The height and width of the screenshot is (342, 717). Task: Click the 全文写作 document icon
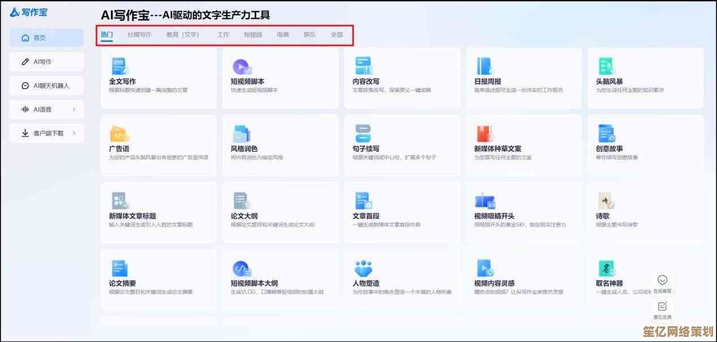(x=119, y=66)
